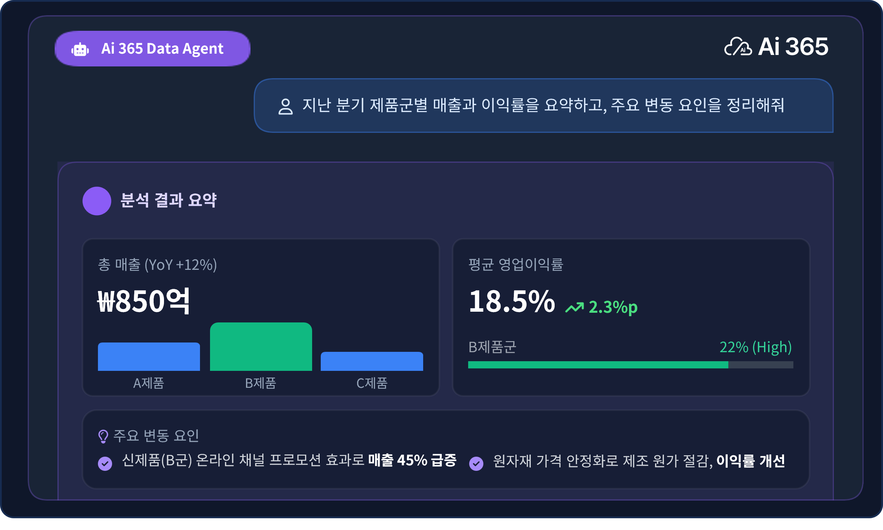Viewport: 883px width, 530px height.
Task: Click the B제품군 green progress bar
Action: pos(598,365)
